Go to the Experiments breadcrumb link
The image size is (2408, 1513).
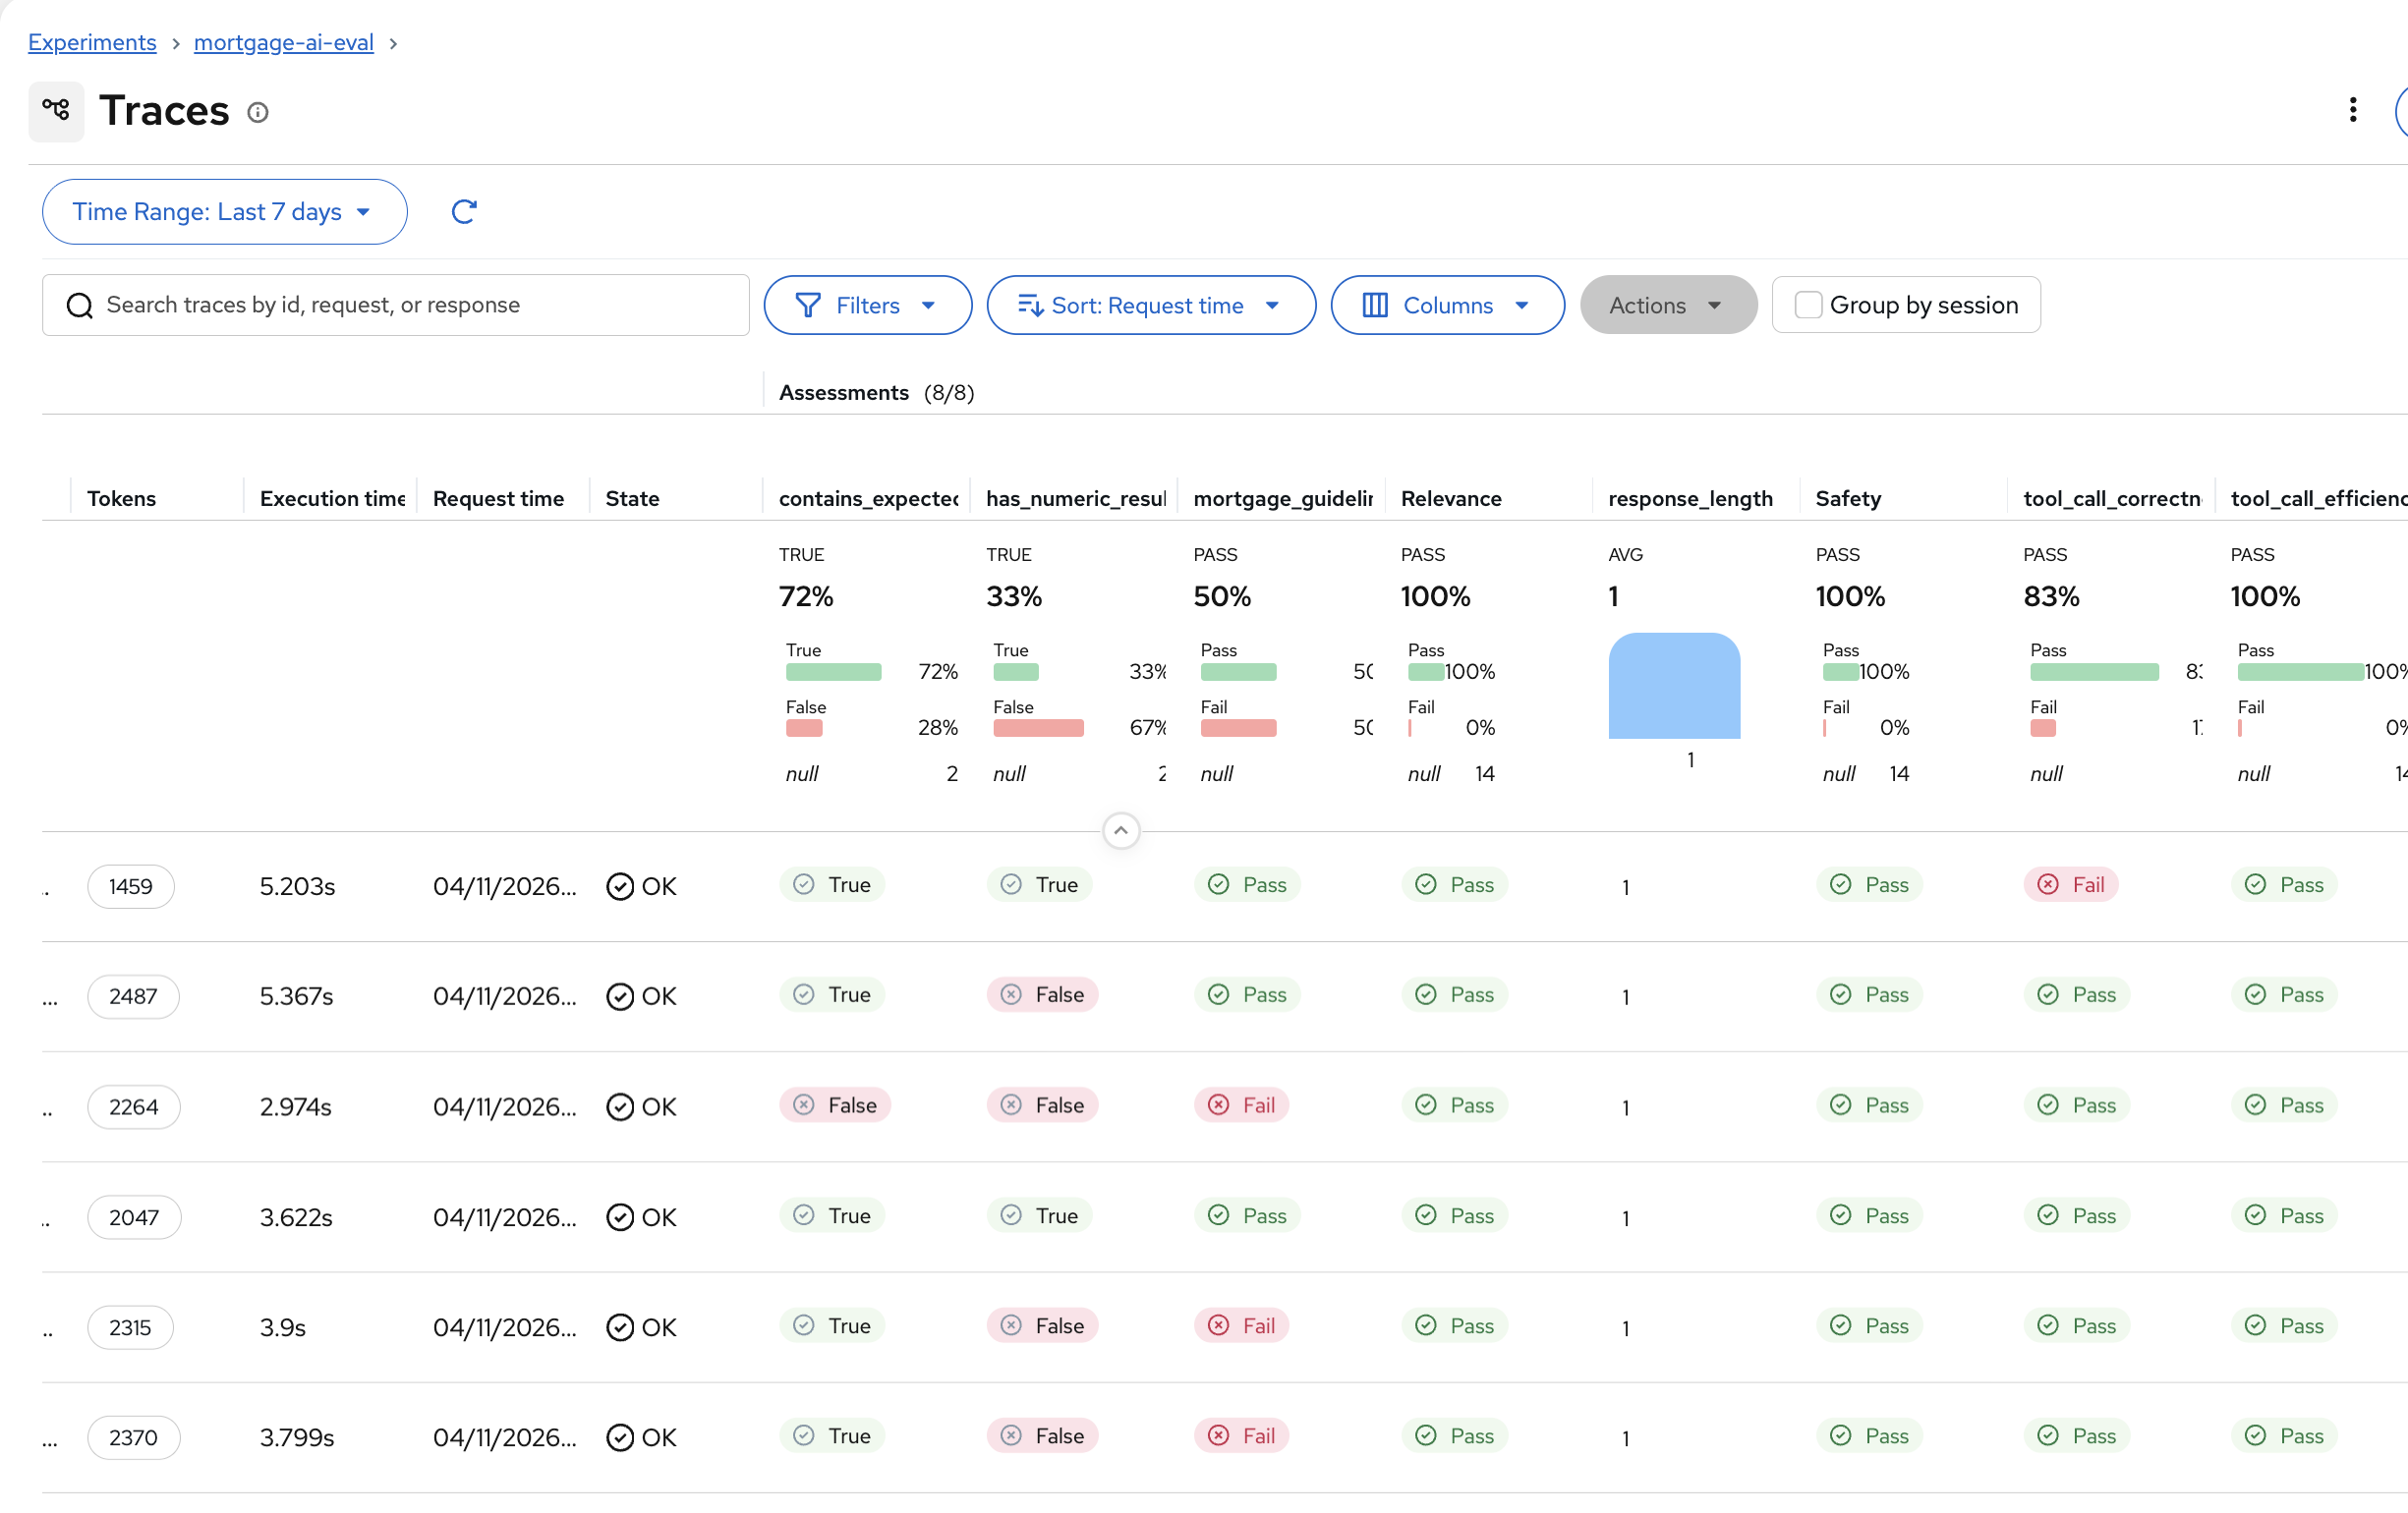[92, 42]
